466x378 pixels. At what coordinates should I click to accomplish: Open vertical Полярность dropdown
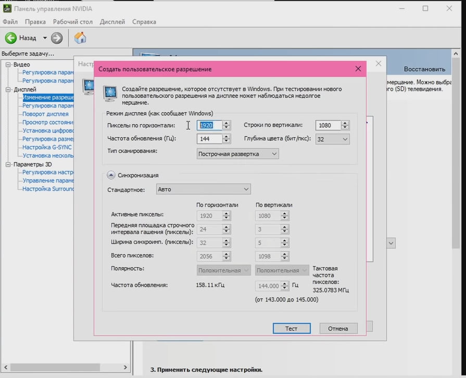pos(282,270)
